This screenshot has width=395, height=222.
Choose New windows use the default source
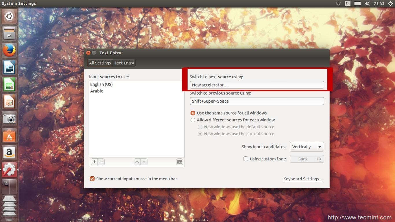coord(236,127)
